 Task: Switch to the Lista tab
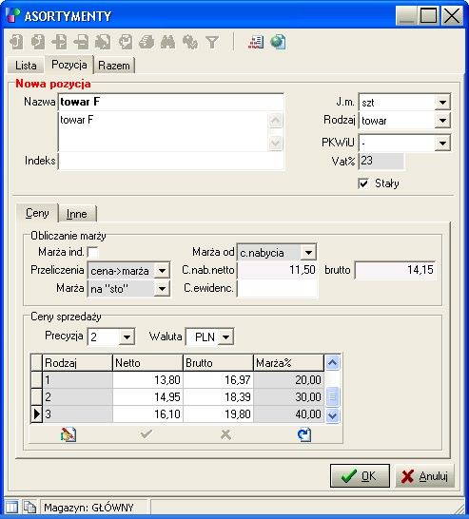point(26,66)
